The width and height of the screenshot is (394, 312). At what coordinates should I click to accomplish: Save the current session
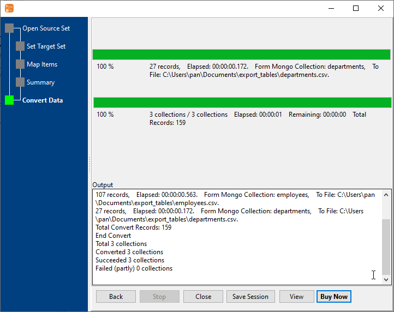click(250, 297)
